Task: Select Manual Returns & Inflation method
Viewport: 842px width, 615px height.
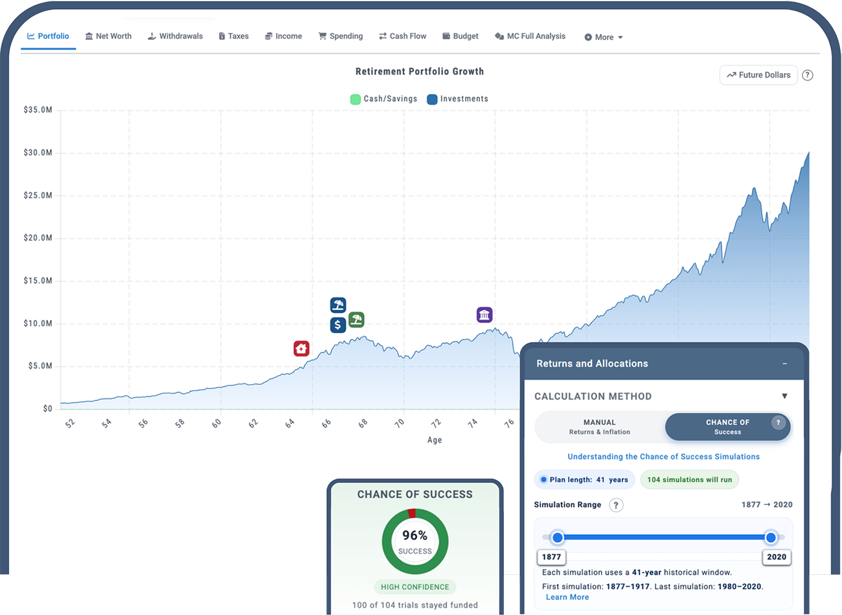Action: pyautogui.click(x=600, y=427)
